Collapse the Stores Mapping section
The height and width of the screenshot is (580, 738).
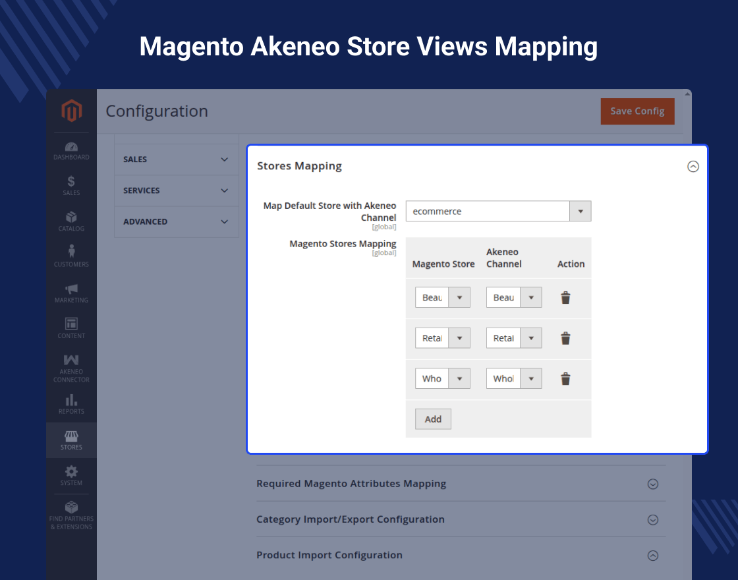693,166
